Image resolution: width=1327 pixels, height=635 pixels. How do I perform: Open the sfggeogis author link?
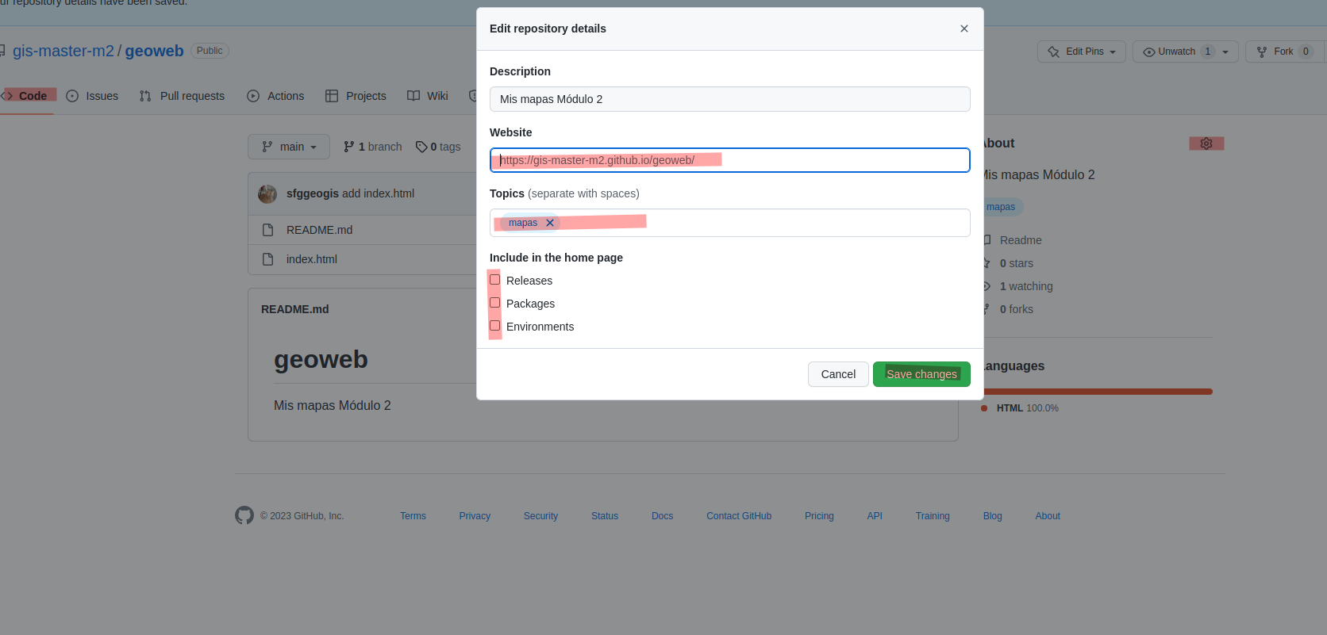click(x=313, y=193)
